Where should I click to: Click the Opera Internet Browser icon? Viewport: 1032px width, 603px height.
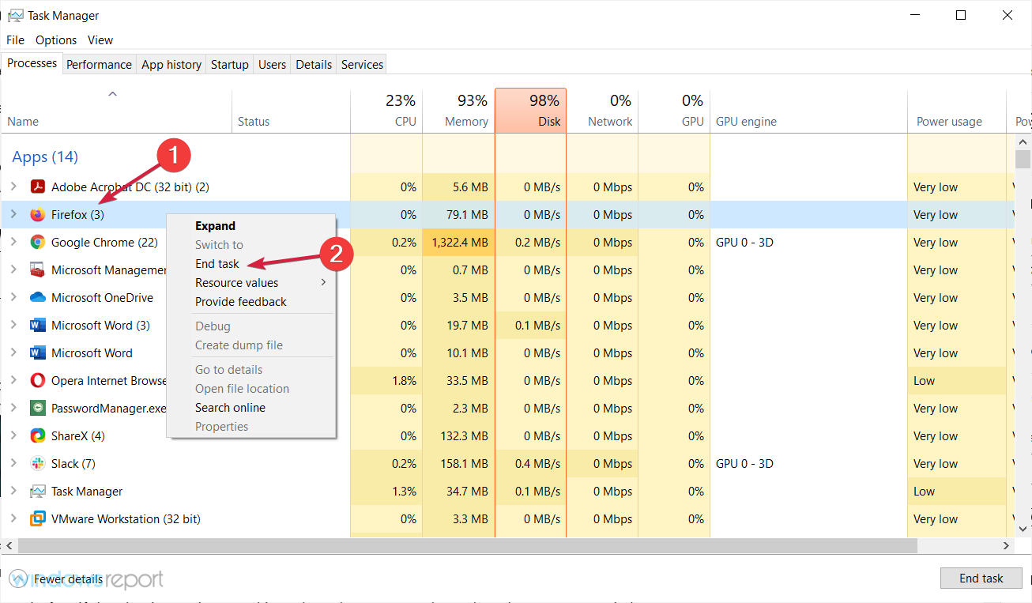(x=37, y=381)
